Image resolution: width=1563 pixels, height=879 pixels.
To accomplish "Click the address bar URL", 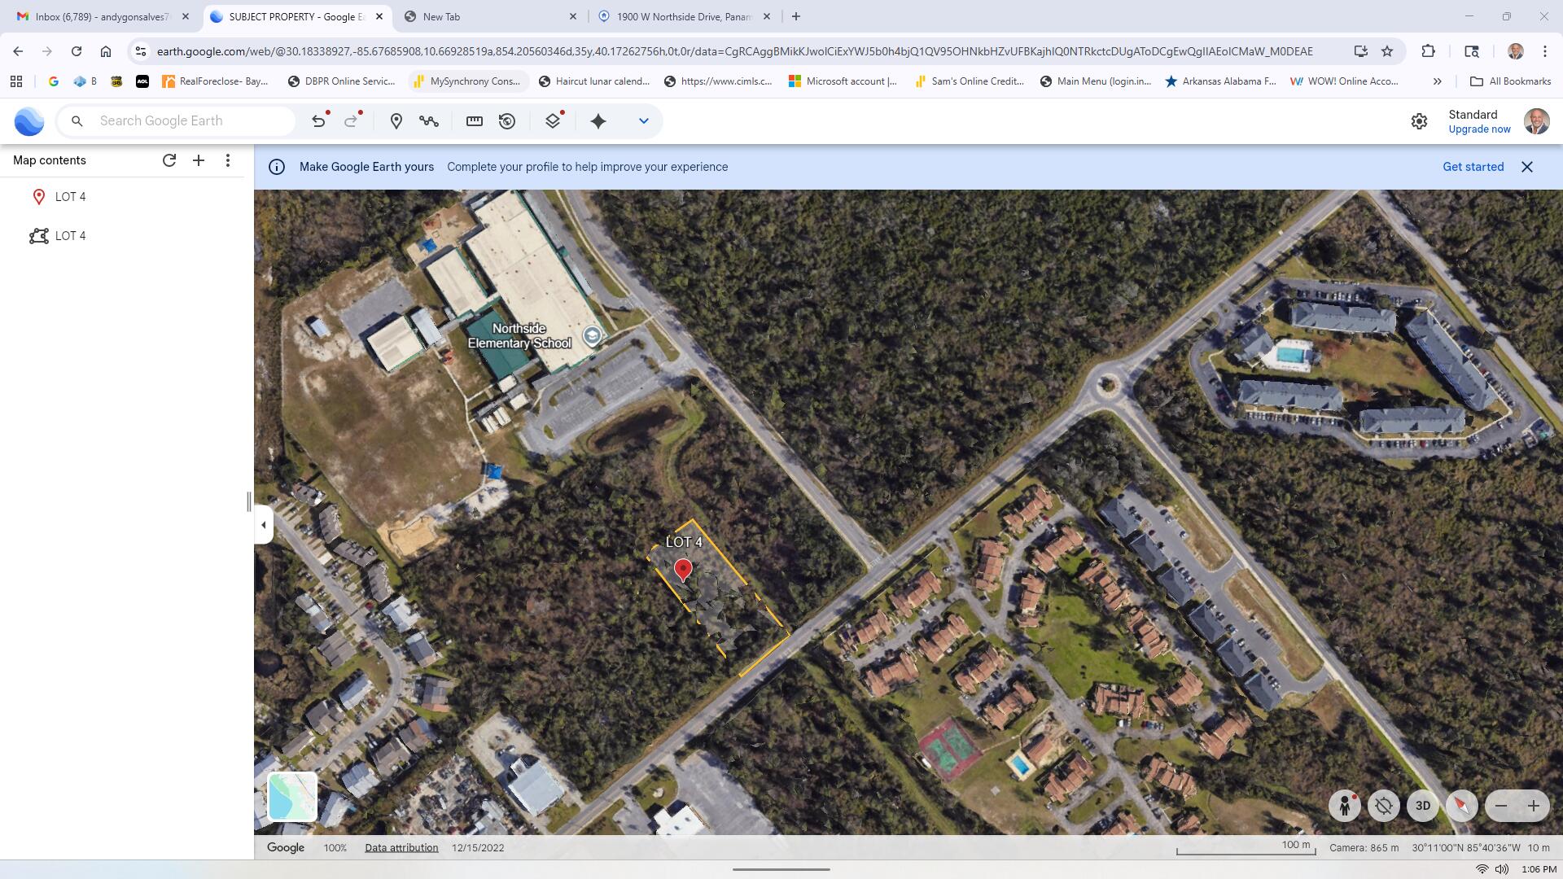I will coord(734,51).
